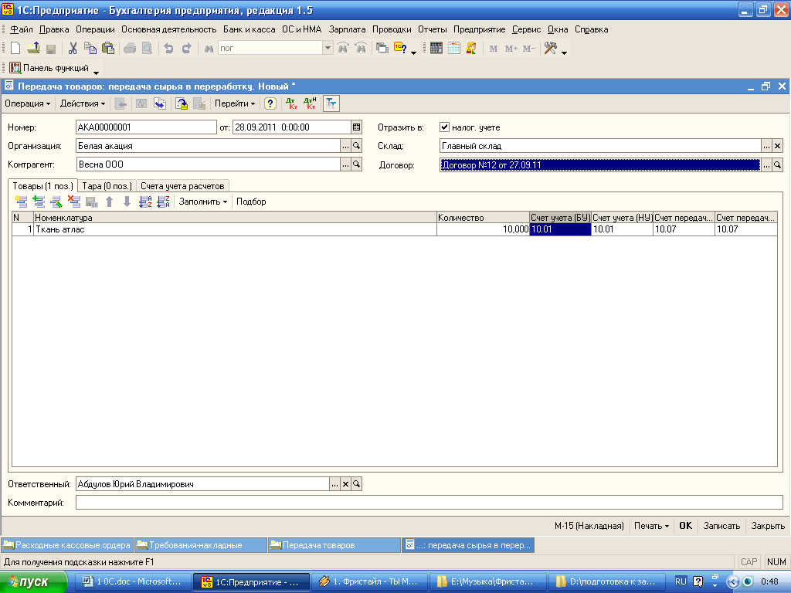Open Зарплата menu
This screenshot has width=791, height=593.
point(347,30)
